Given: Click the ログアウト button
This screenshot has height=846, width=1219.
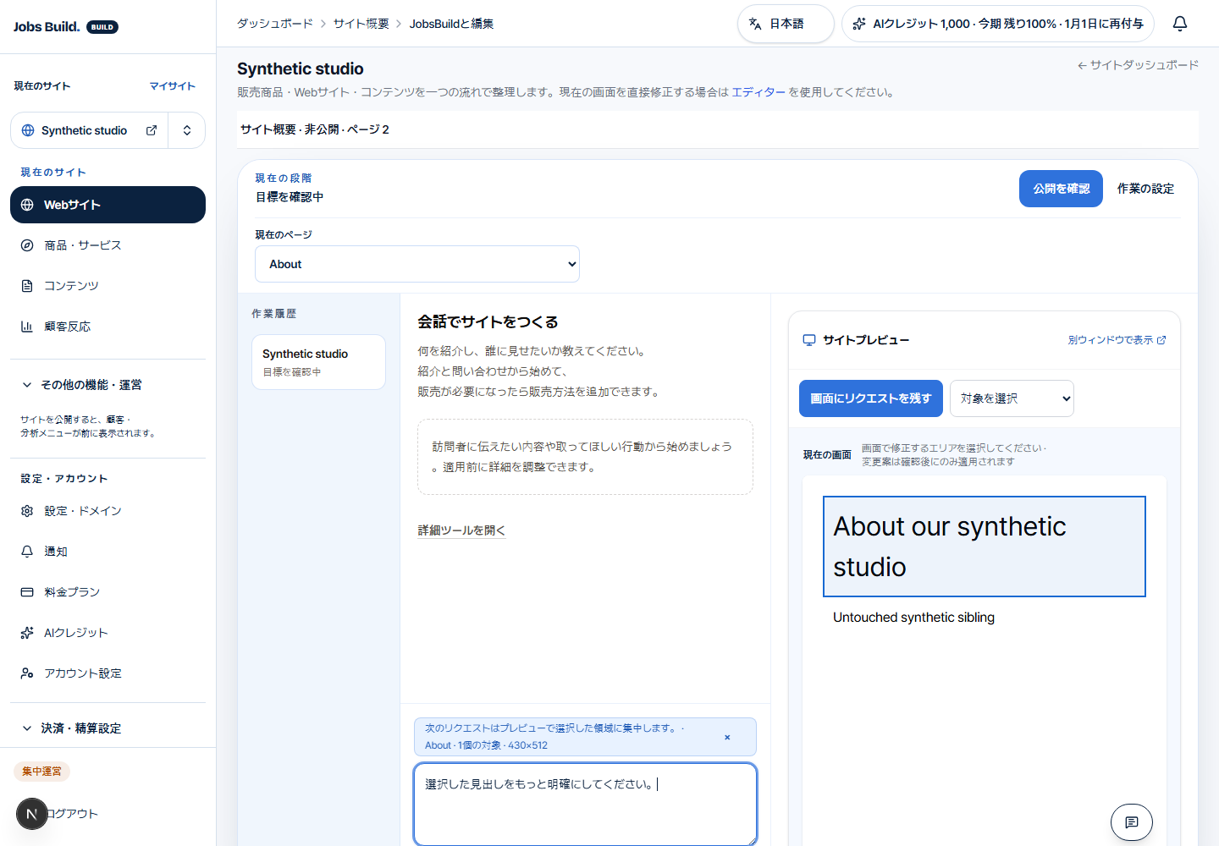Looking at the screenshot, I should tap(73, 814).
